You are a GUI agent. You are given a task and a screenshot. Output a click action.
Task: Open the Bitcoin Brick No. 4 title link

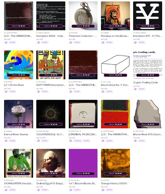point(115,85)
